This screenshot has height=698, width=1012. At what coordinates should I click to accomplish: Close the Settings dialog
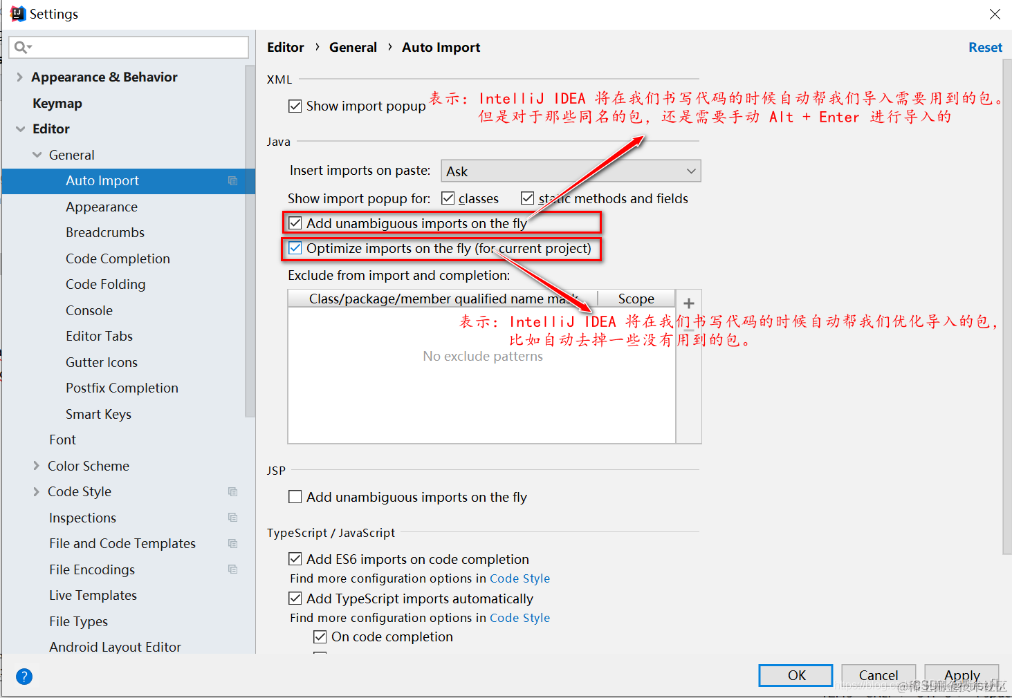[x=995, y=14]
